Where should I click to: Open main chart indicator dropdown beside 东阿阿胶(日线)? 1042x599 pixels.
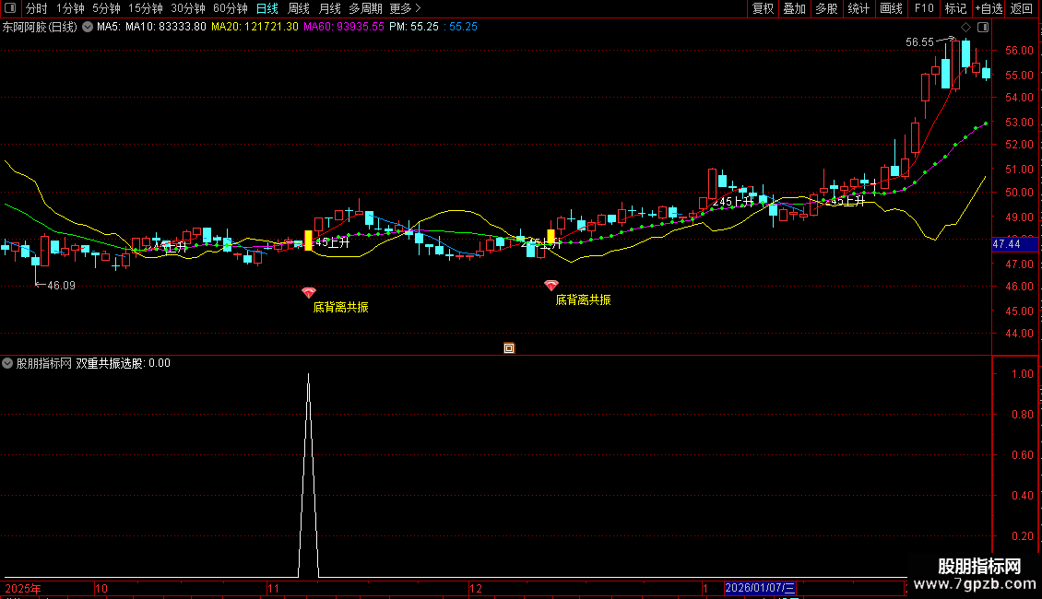(87, 28)
